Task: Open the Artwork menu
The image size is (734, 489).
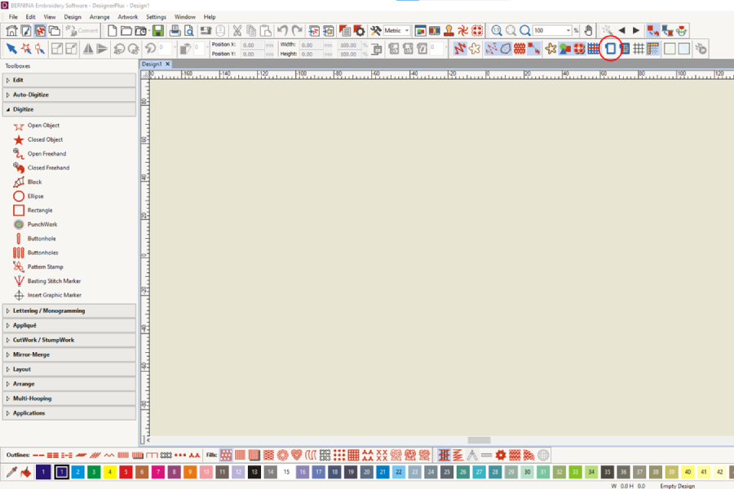Action: click(128, 16)
